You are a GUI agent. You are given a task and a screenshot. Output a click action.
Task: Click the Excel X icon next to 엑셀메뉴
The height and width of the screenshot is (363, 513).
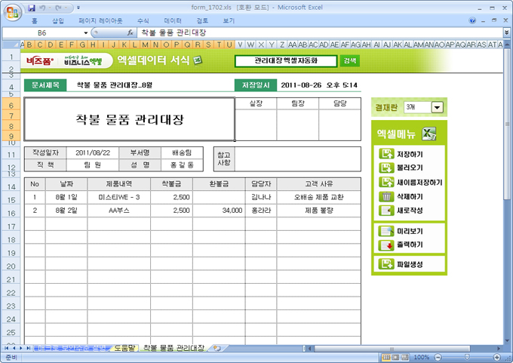(429, 134)
